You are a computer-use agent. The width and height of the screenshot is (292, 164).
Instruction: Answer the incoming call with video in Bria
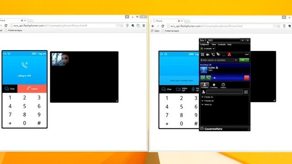[203, 78]
